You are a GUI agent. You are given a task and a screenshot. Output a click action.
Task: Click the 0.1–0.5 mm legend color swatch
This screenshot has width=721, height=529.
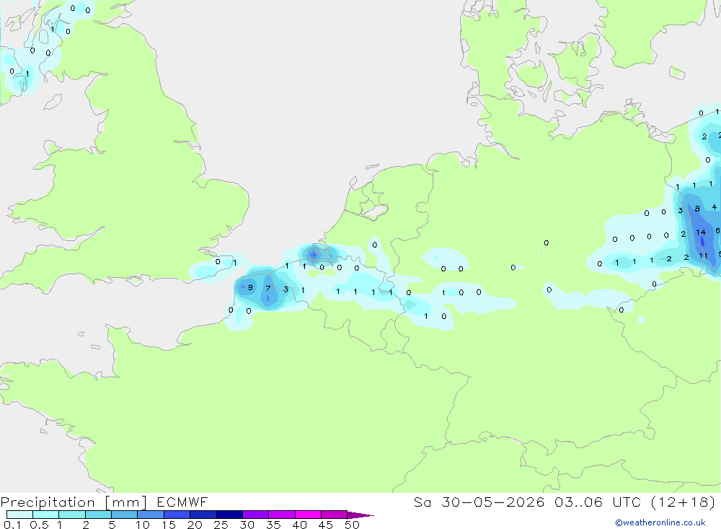(19, 515)
